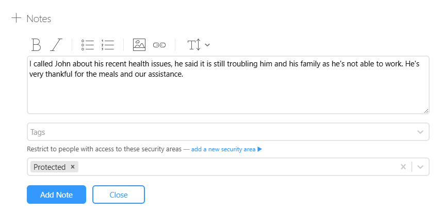Insert a bulleted list
The width and height of the screenshot is (441, 212).
click(88, 45)
